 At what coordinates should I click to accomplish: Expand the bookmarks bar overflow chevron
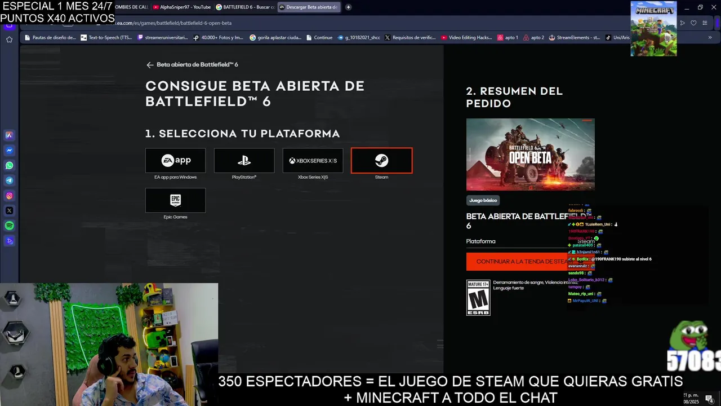[710, 38]
